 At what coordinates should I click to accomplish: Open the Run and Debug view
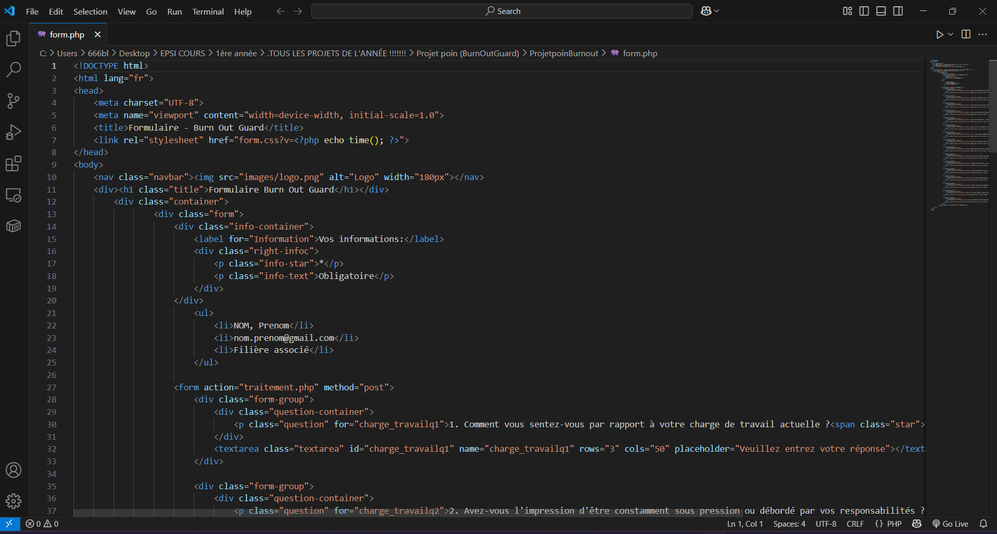(14, 132)
